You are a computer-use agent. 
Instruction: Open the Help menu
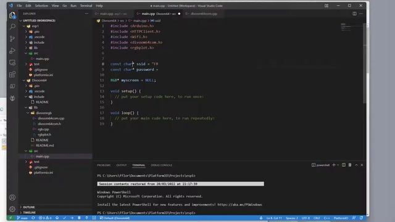coord(99,6)
